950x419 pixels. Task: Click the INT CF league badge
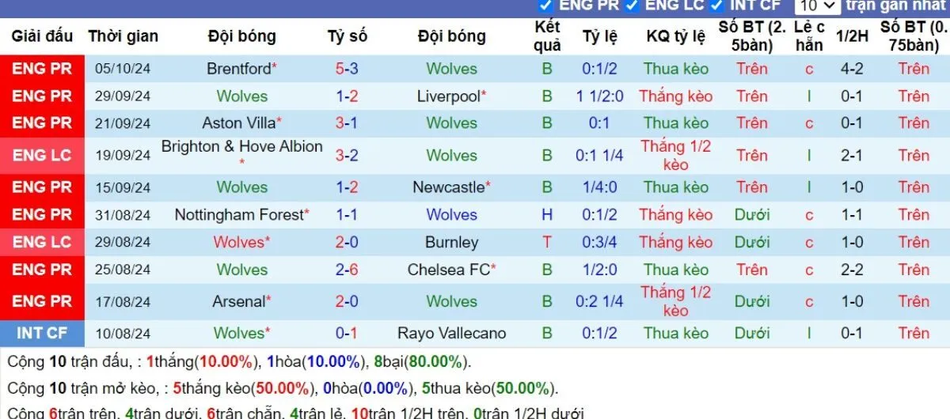pyautogui.click(x=42, y=334)
